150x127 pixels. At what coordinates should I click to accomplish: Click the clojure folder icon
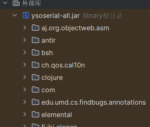pyautogui.click(x=36, y=77)
